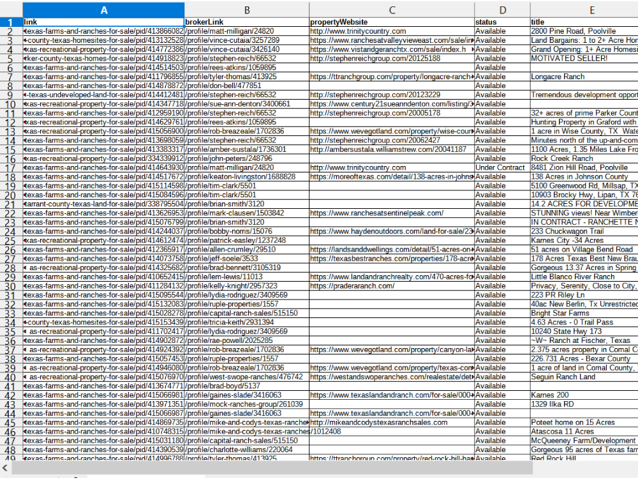This screenshot has width=638, height=479.
Task: Open the praderaranch.com website cell
Action: [x=392, y=286]
